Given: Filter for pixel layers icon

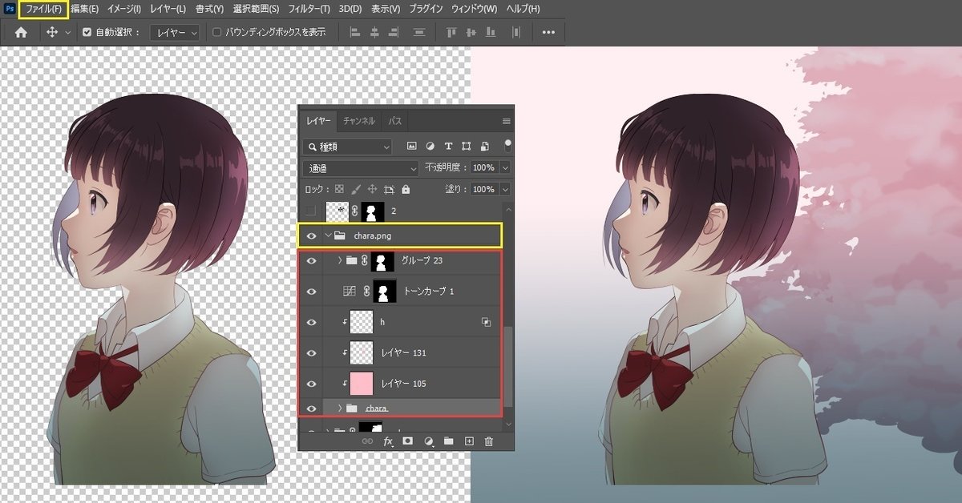Looking at the screenshot, I should pos(412,147).
